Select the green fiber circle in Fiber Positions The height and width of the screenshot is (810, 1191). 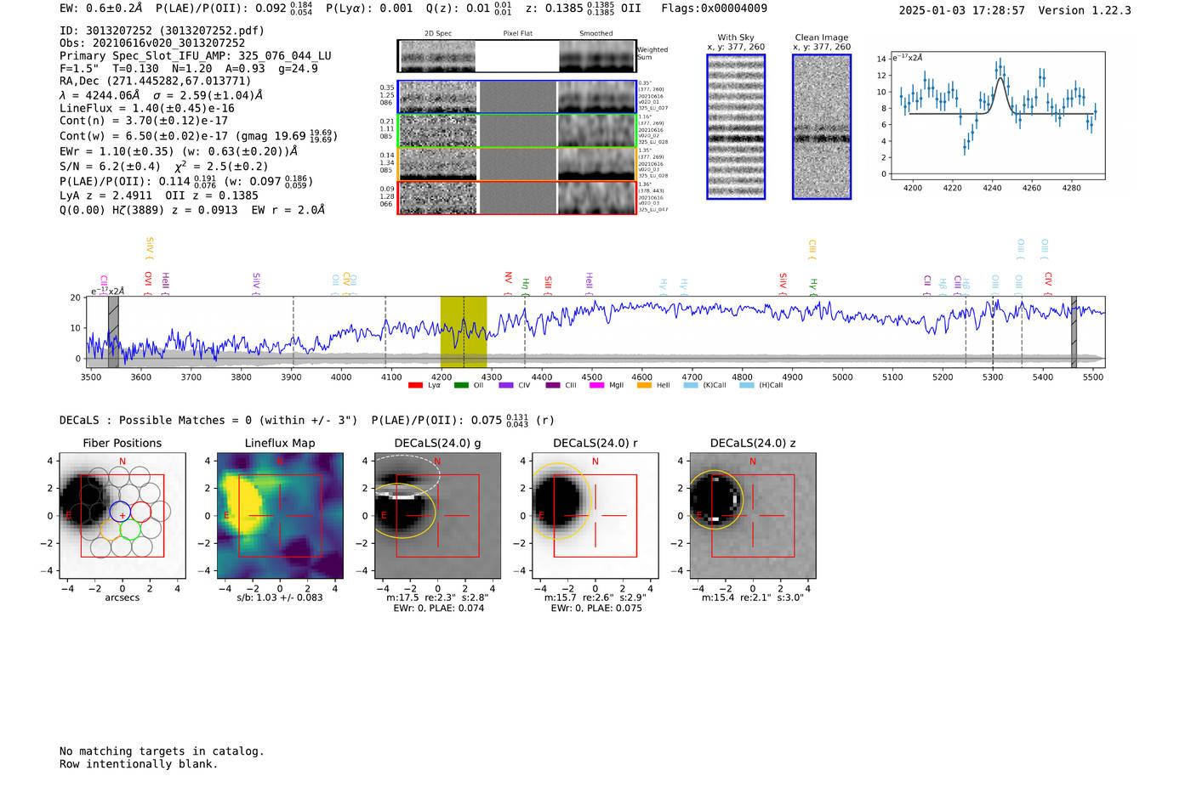(x=130, y=530)
